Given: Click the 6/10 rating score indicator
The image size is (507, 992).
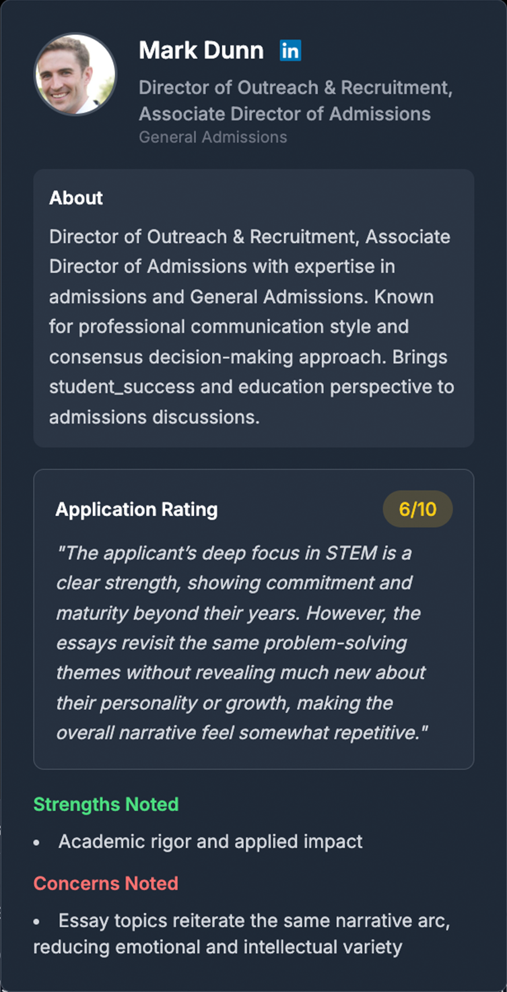Looking at the screenshot, I should 417,508.
